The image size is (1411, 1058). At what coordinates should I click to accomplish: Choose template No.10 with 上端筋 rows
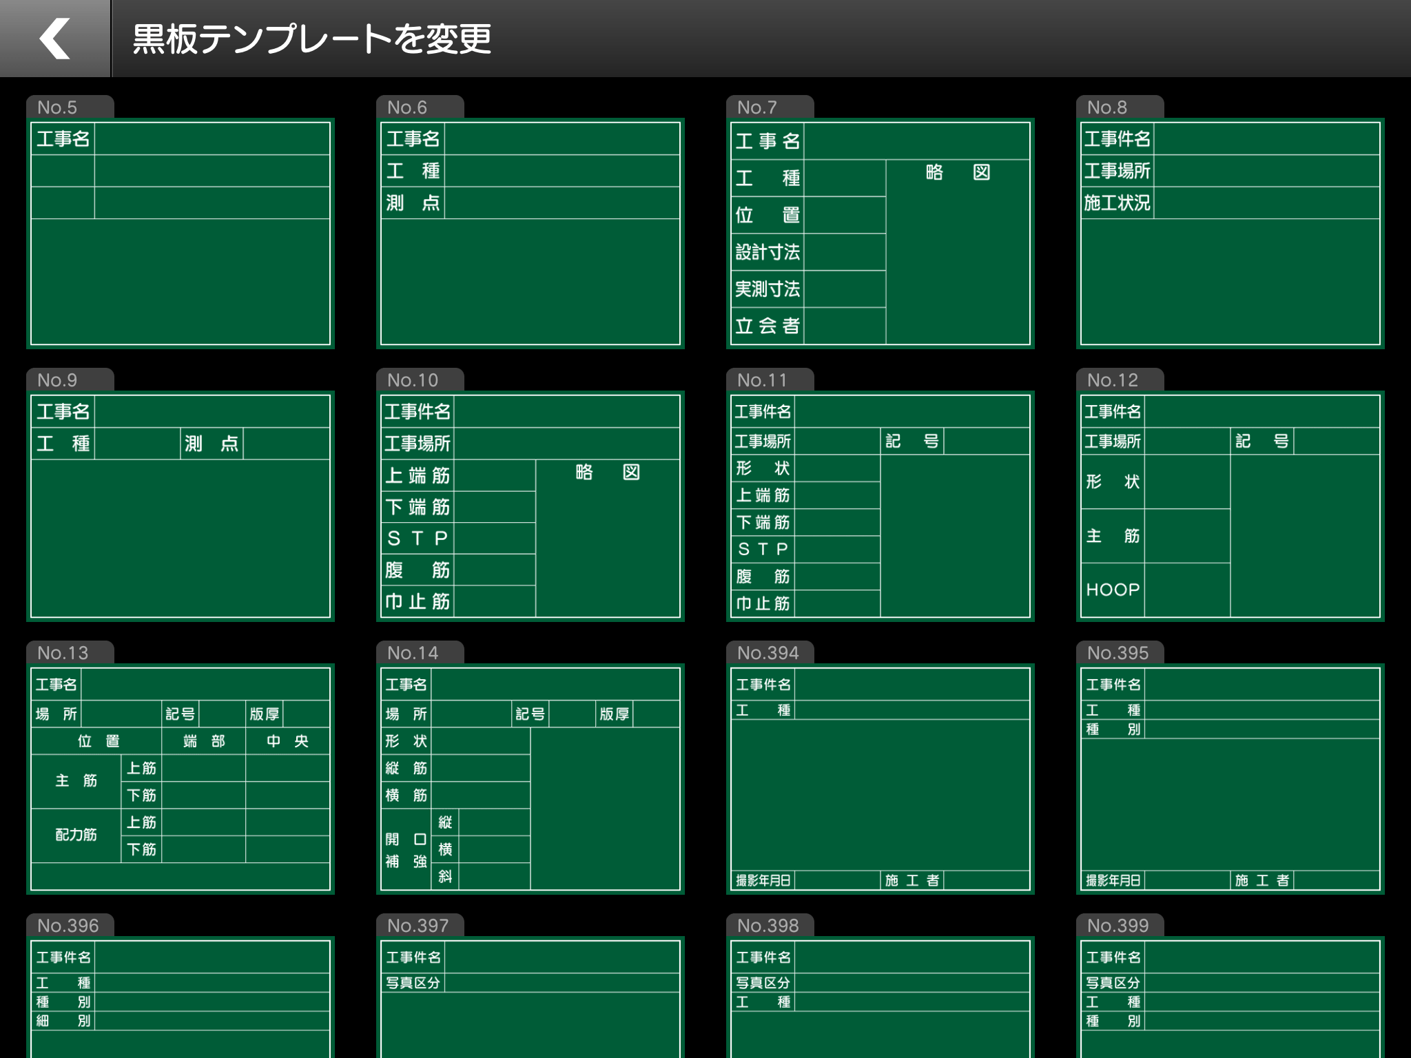531,507
